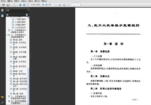Select bookmark 第1组 起势
Viewport: 151px width, 105px height.
[x=18, y=40]
